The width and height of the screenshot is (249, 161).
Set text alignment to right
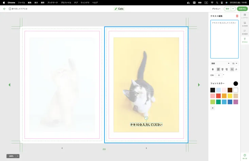click(227, 69)
